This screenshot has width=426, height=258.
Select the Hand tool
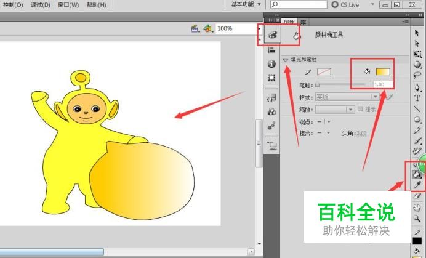click(x=417, y=208)
